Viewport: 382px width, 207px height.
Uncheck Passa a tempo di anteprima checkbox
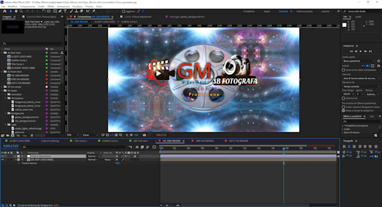[x=343, y=111]
